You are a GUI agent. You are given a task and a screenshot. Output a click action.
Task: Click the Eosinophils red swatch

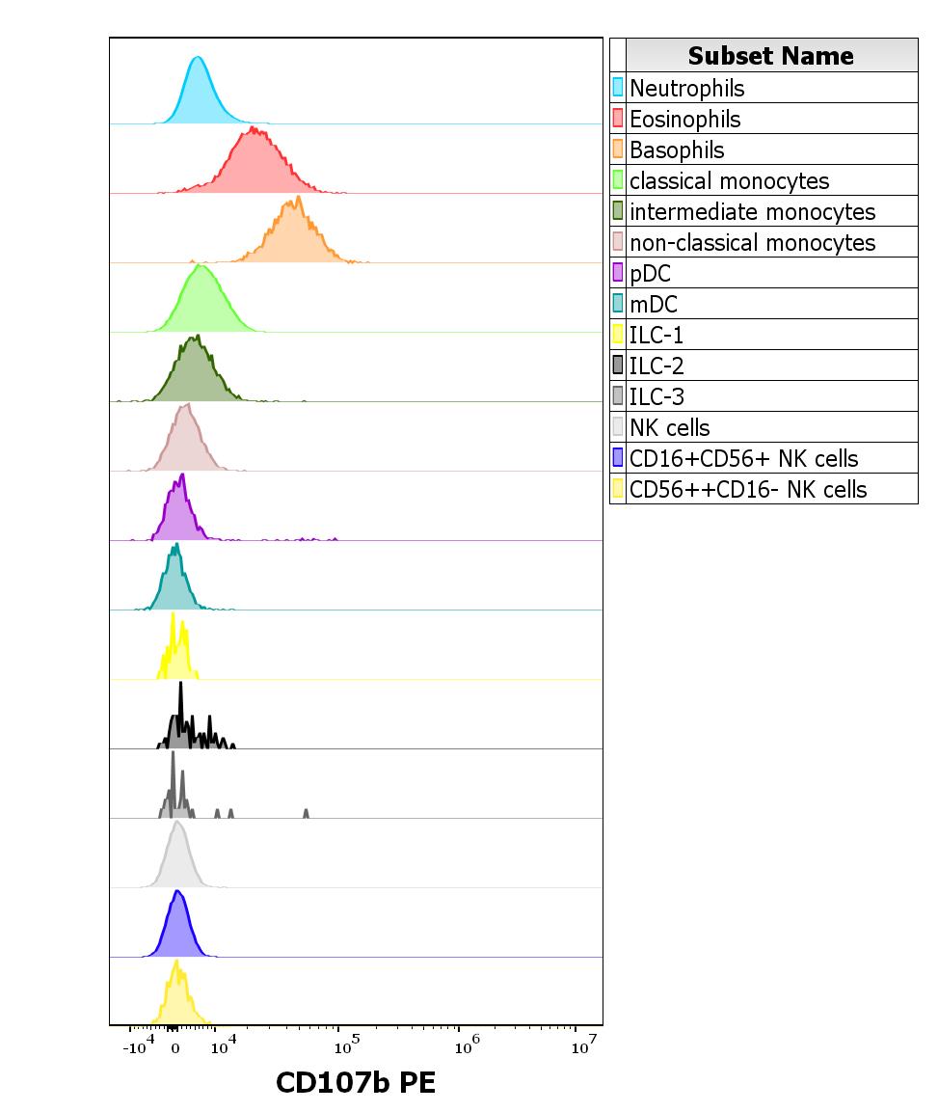point(619,119)
